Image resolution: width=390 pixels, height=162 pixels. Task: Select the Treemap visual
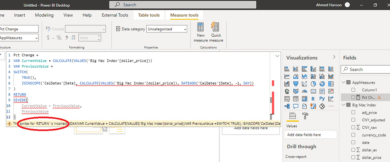click(331, 84)
